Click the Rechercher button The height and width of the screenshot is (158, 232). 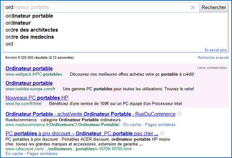click(x=214, y=7)
